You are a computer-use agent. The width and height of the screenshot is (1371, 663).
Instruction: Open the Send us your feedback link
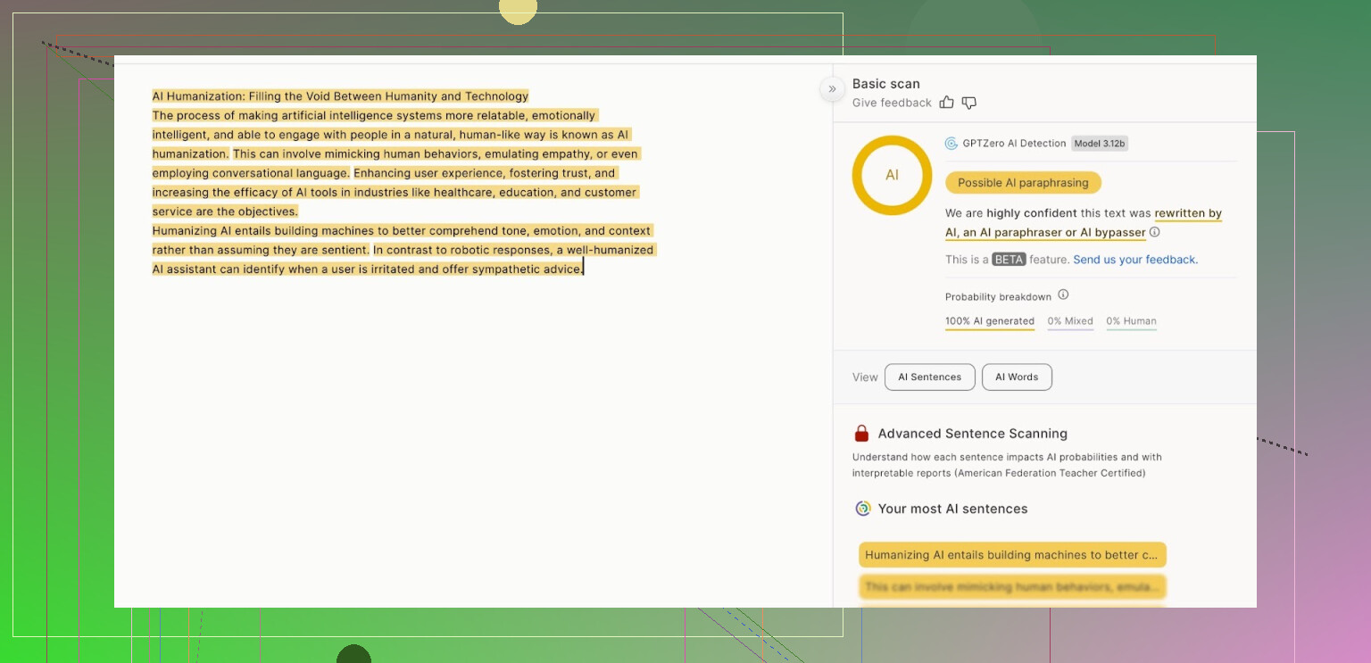tap(1135, 260)
